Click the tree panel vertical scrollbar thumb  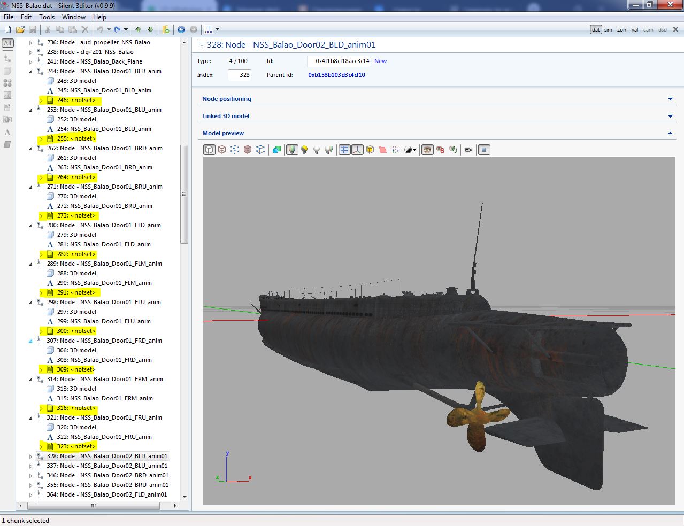click(x=185, y=194)
